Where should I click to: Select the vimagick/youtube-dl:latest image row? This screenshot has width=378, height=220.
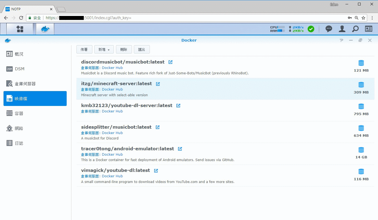(x=225, y=176)
